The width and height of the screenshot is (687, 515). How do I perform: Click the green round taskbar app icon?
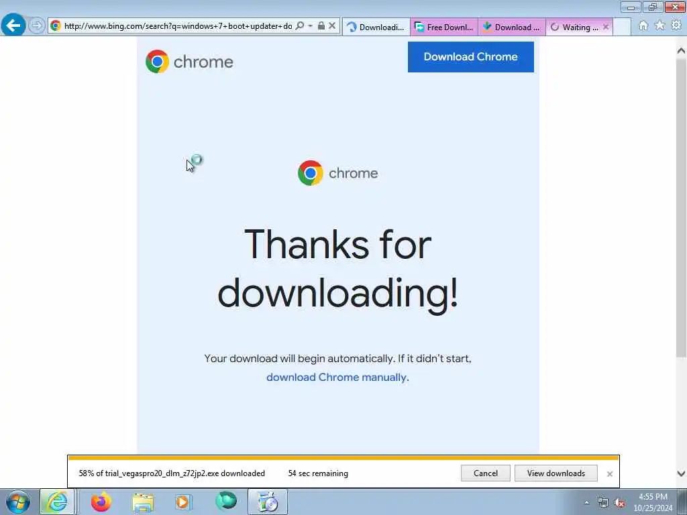coord(226,502)
